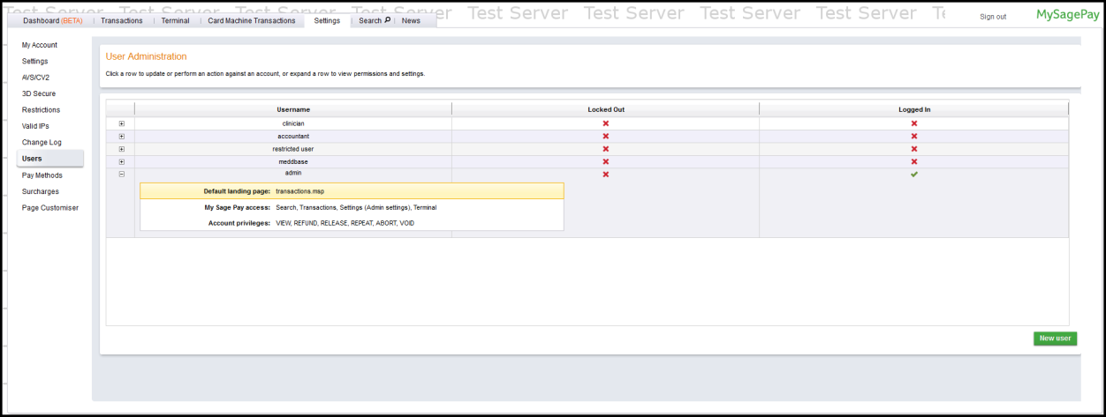Click the locked out red X for meddbase
1106x417 pixels.
coord(605,162)
